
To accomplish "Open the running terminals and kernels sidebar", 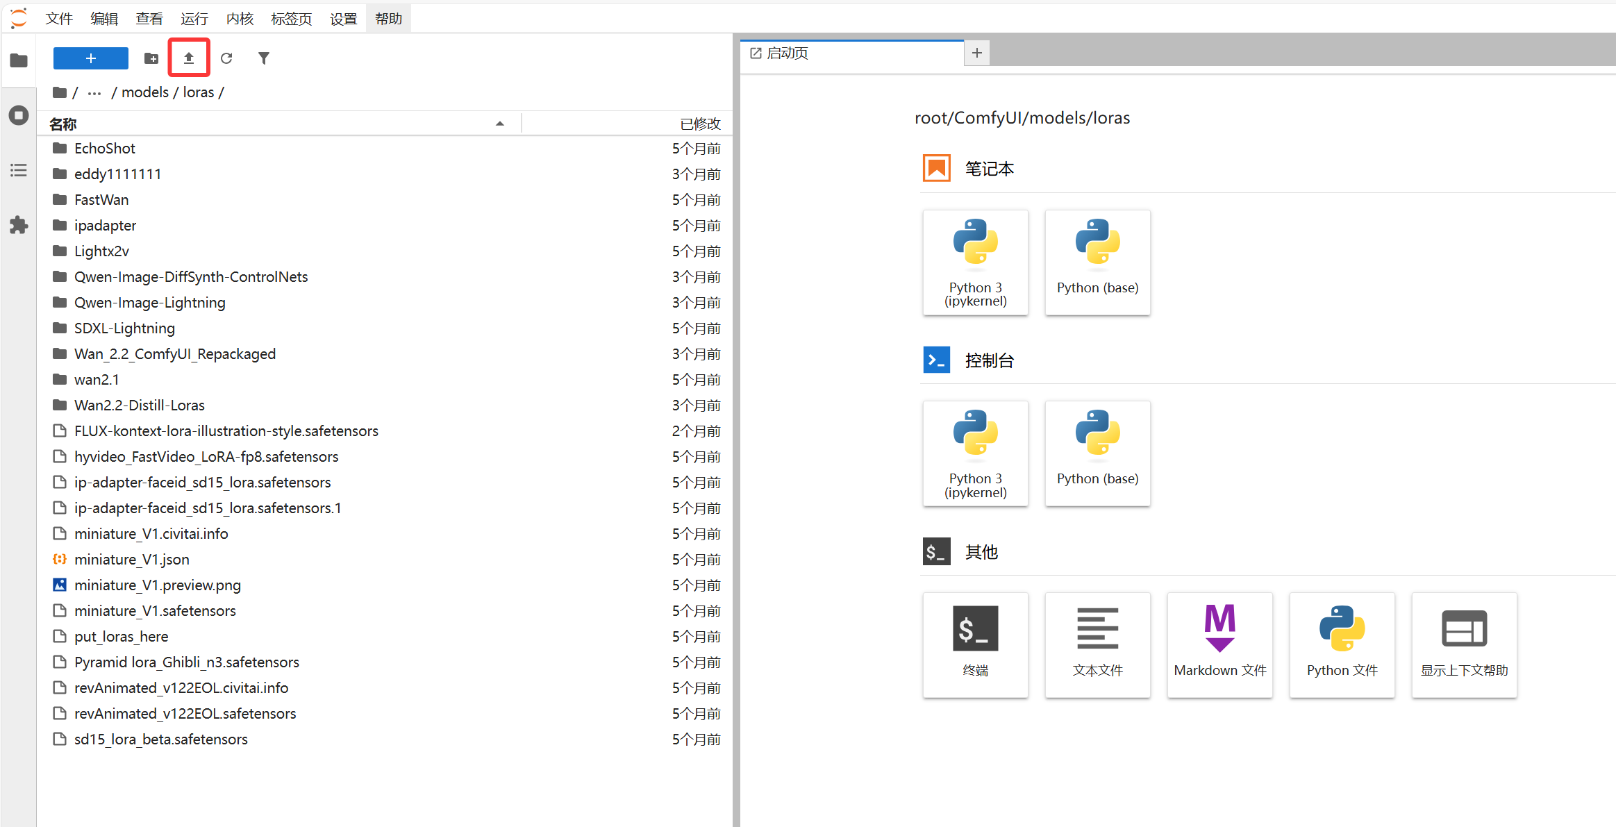I will (19, 115).
